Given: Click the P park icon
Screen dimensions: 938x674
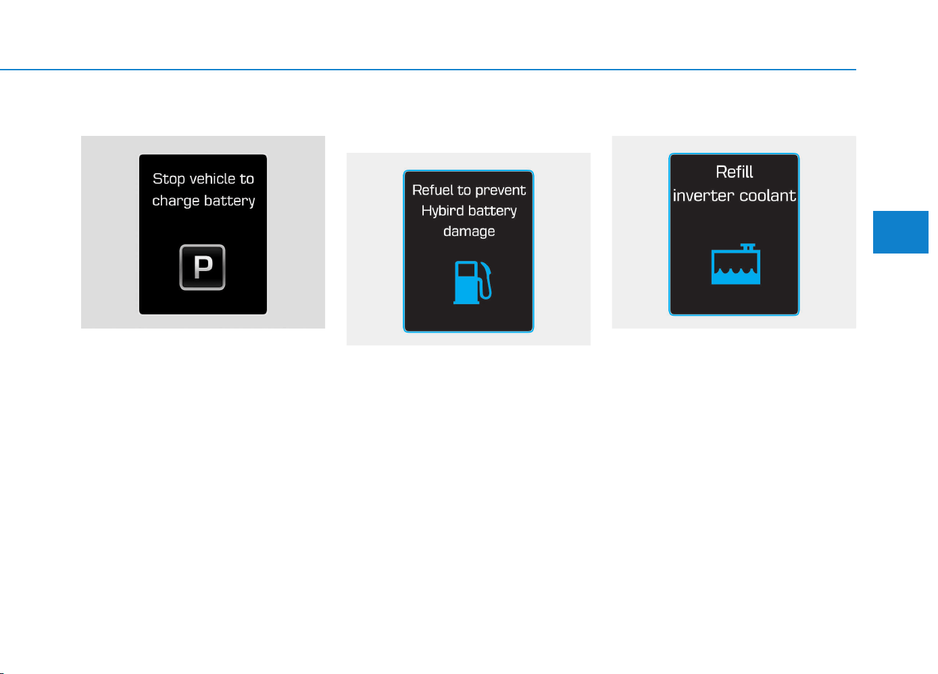Looking at the screenshot, I should (202, 267).
